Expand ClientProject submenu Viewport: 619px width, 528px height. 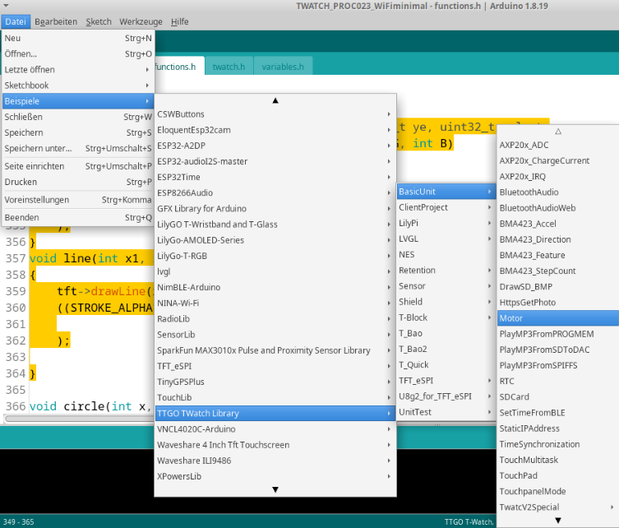click(446, 207)
